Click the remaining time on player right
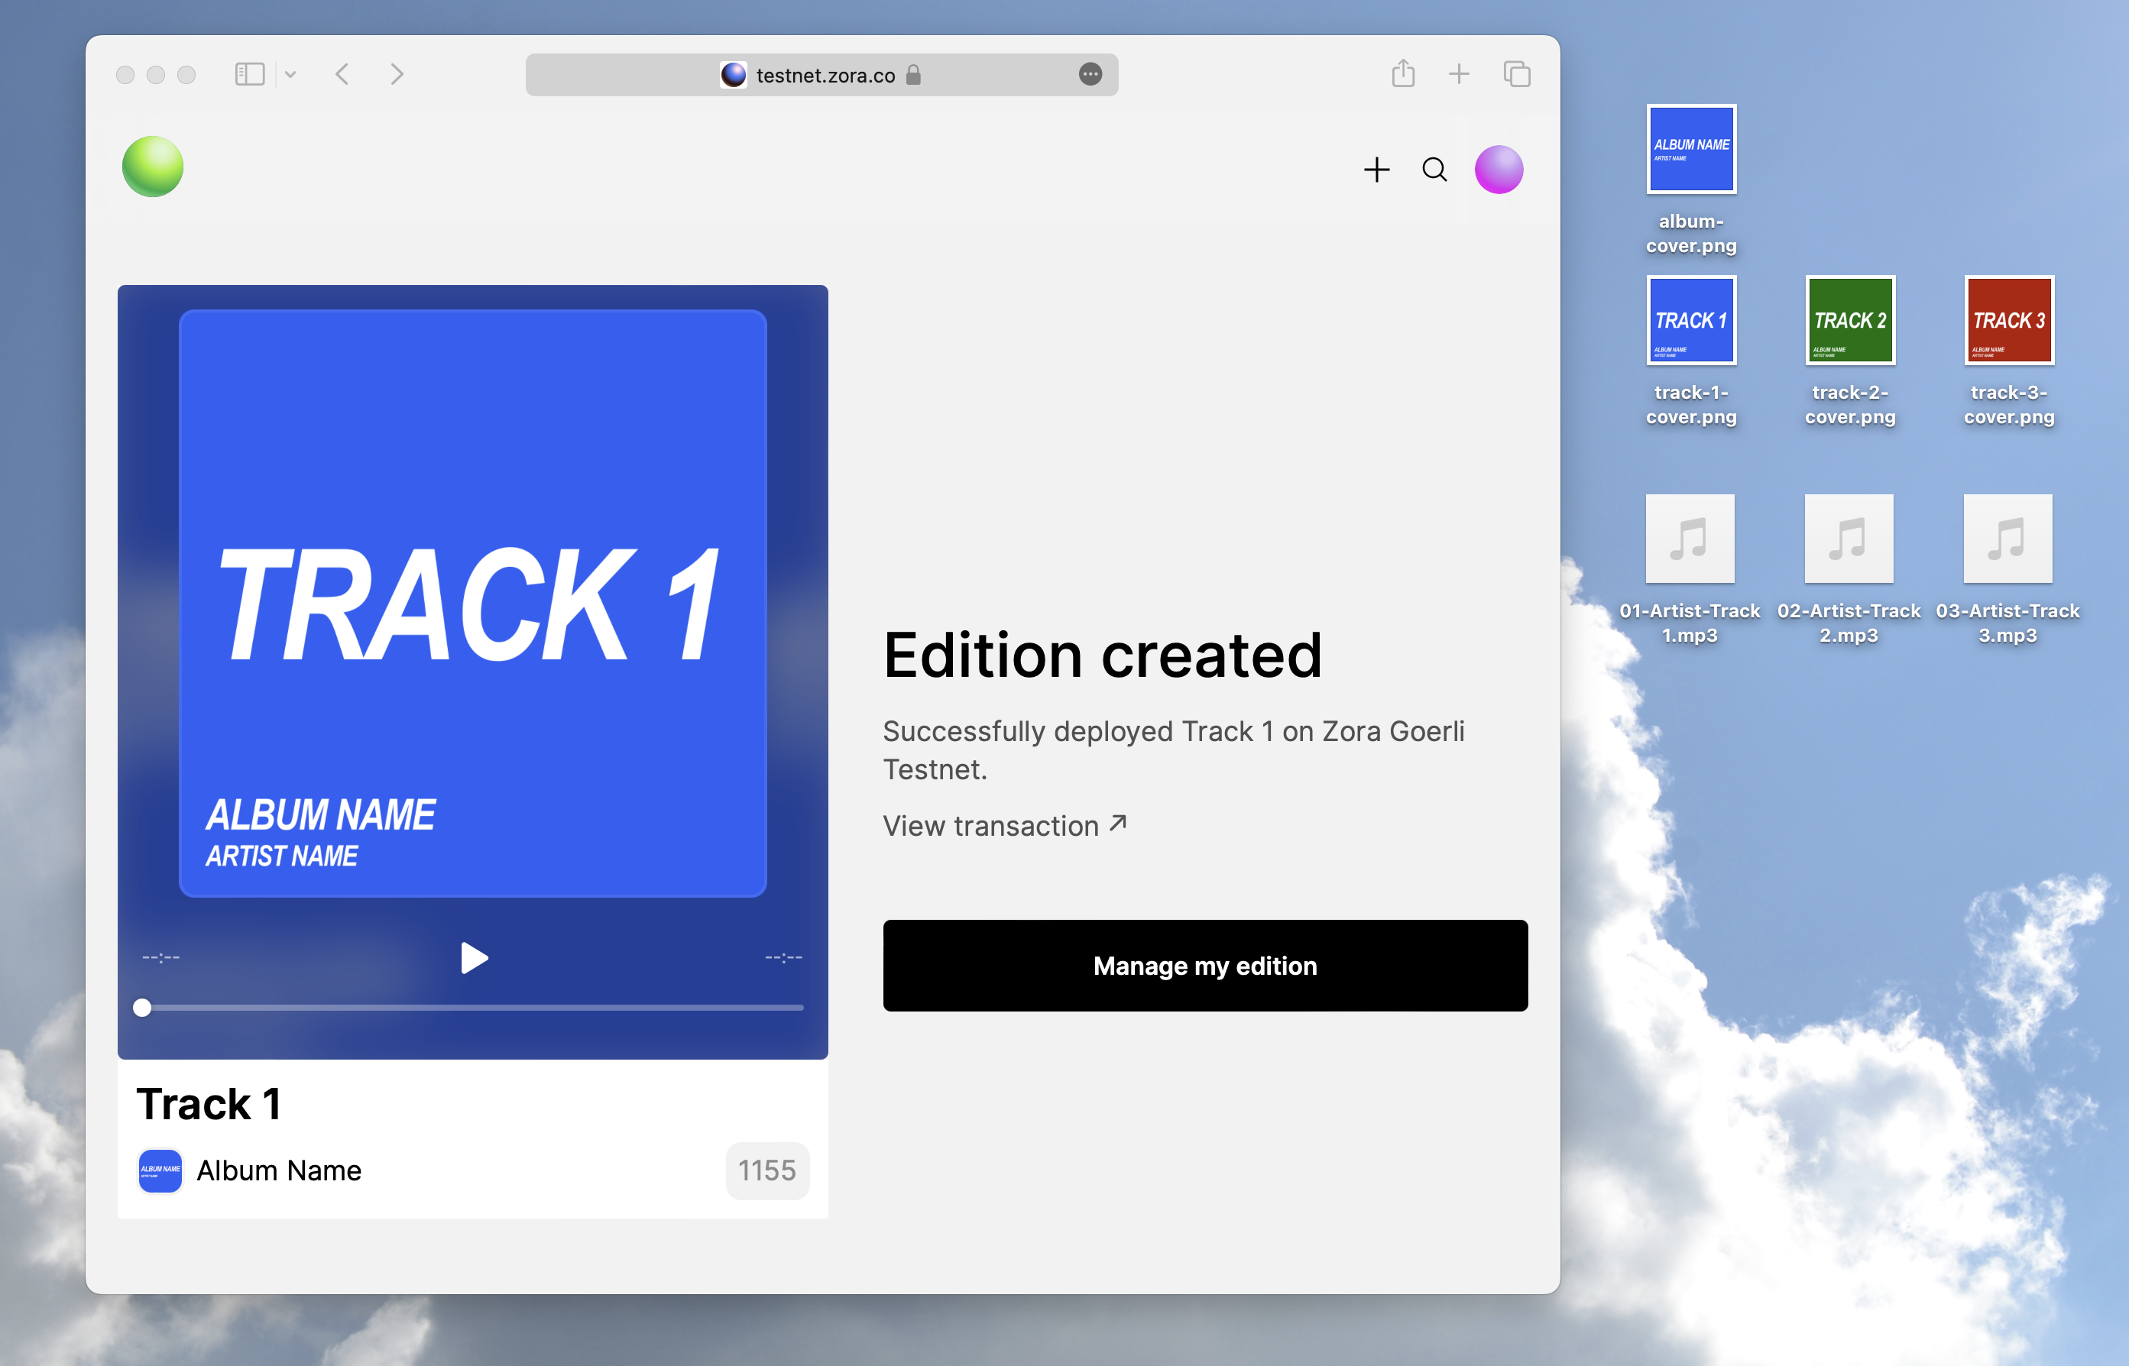 point(783,957)
